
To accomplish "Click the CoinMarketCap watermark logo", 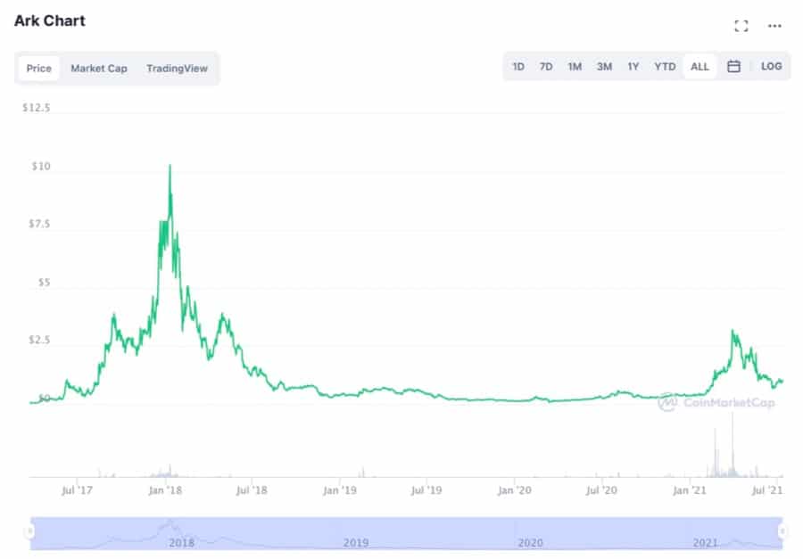I will [x=716, y=402].
